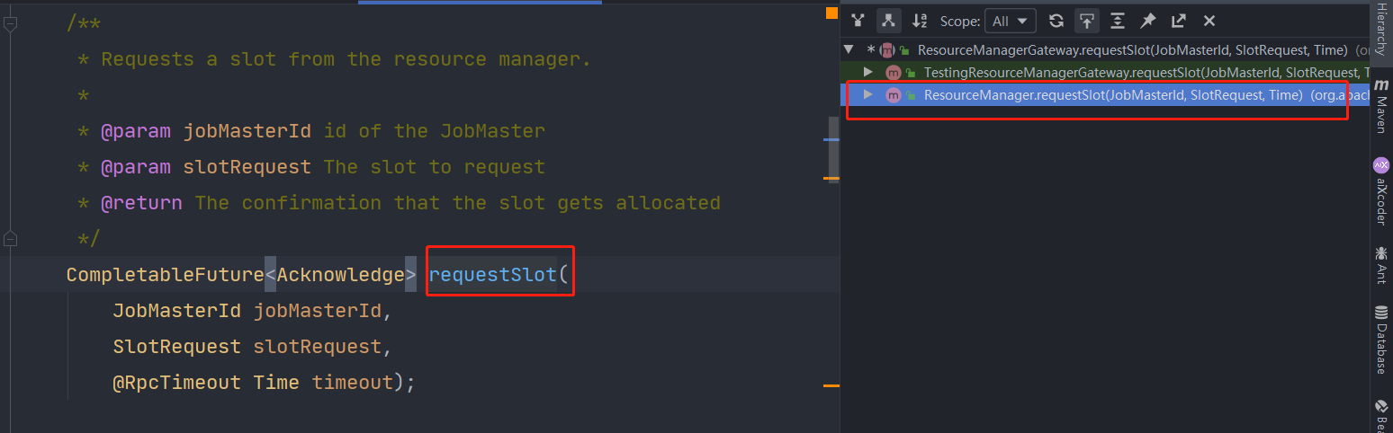Open the Database tool window tab

point(1380,340)
